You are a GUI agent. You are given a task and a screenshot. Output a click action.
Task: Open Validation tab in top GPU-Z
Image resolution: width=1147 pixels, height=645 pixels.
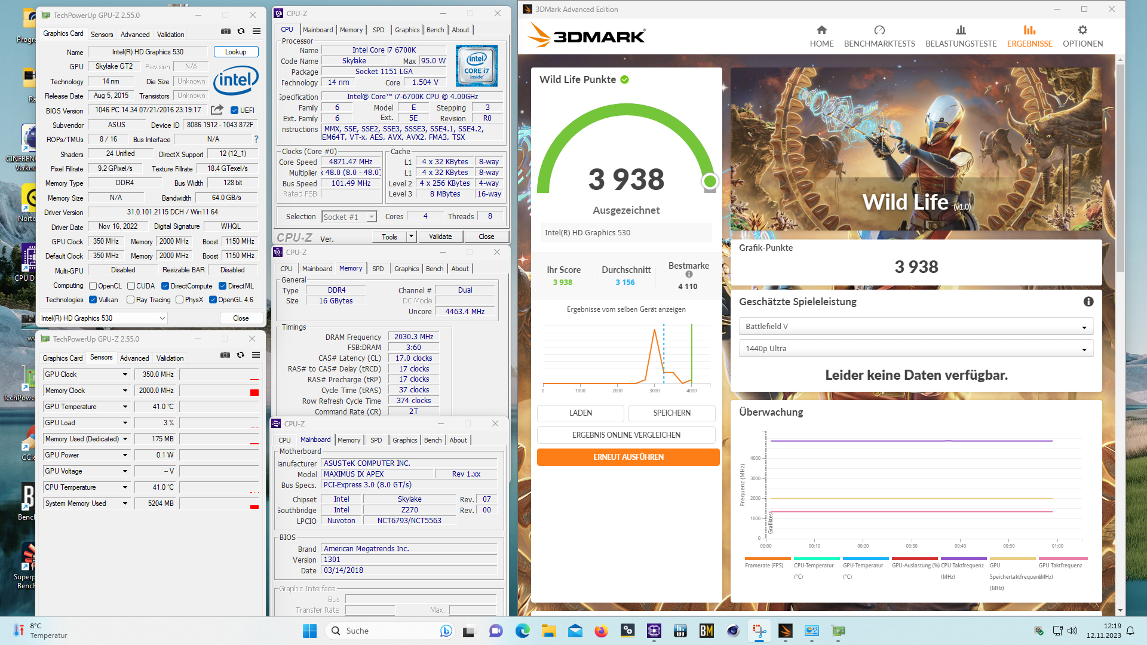coord(170,35)
